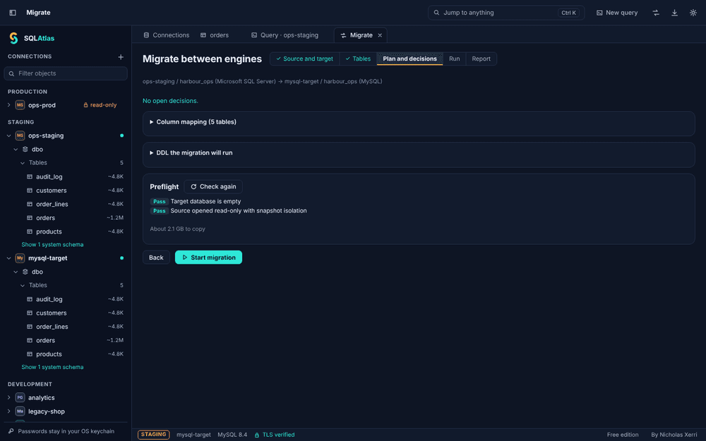The height and width of the screenshot is (441, 706).
Task: Focus the Filter objects field
Action: tap(66, 73)
